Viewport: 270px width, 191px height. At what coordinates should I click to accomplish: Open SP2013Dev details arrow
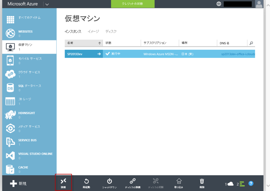[x=99, y=54]
